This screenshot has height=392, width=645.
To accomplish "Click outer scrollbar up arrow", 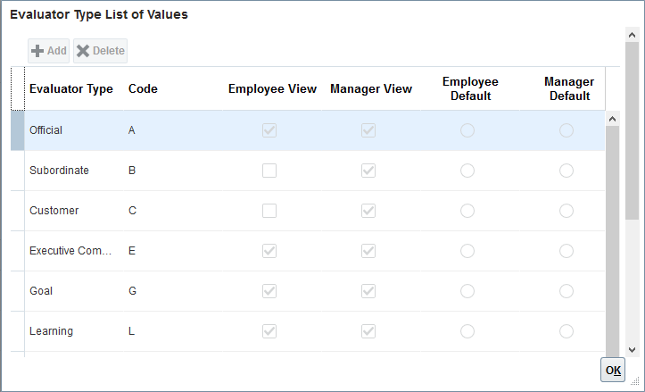I will [x=632, y=33].
